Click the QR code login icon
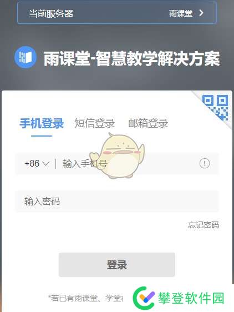Viewport: 234px width, 312px height. click(215, 108)
